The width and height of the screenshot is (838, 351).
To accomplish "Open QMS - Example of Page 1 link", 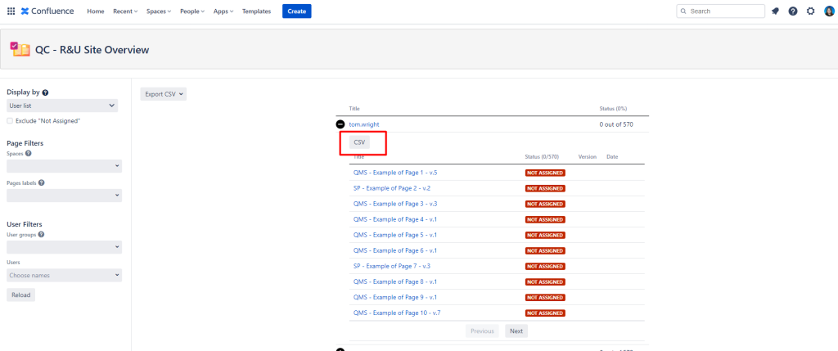I will 394,173.
